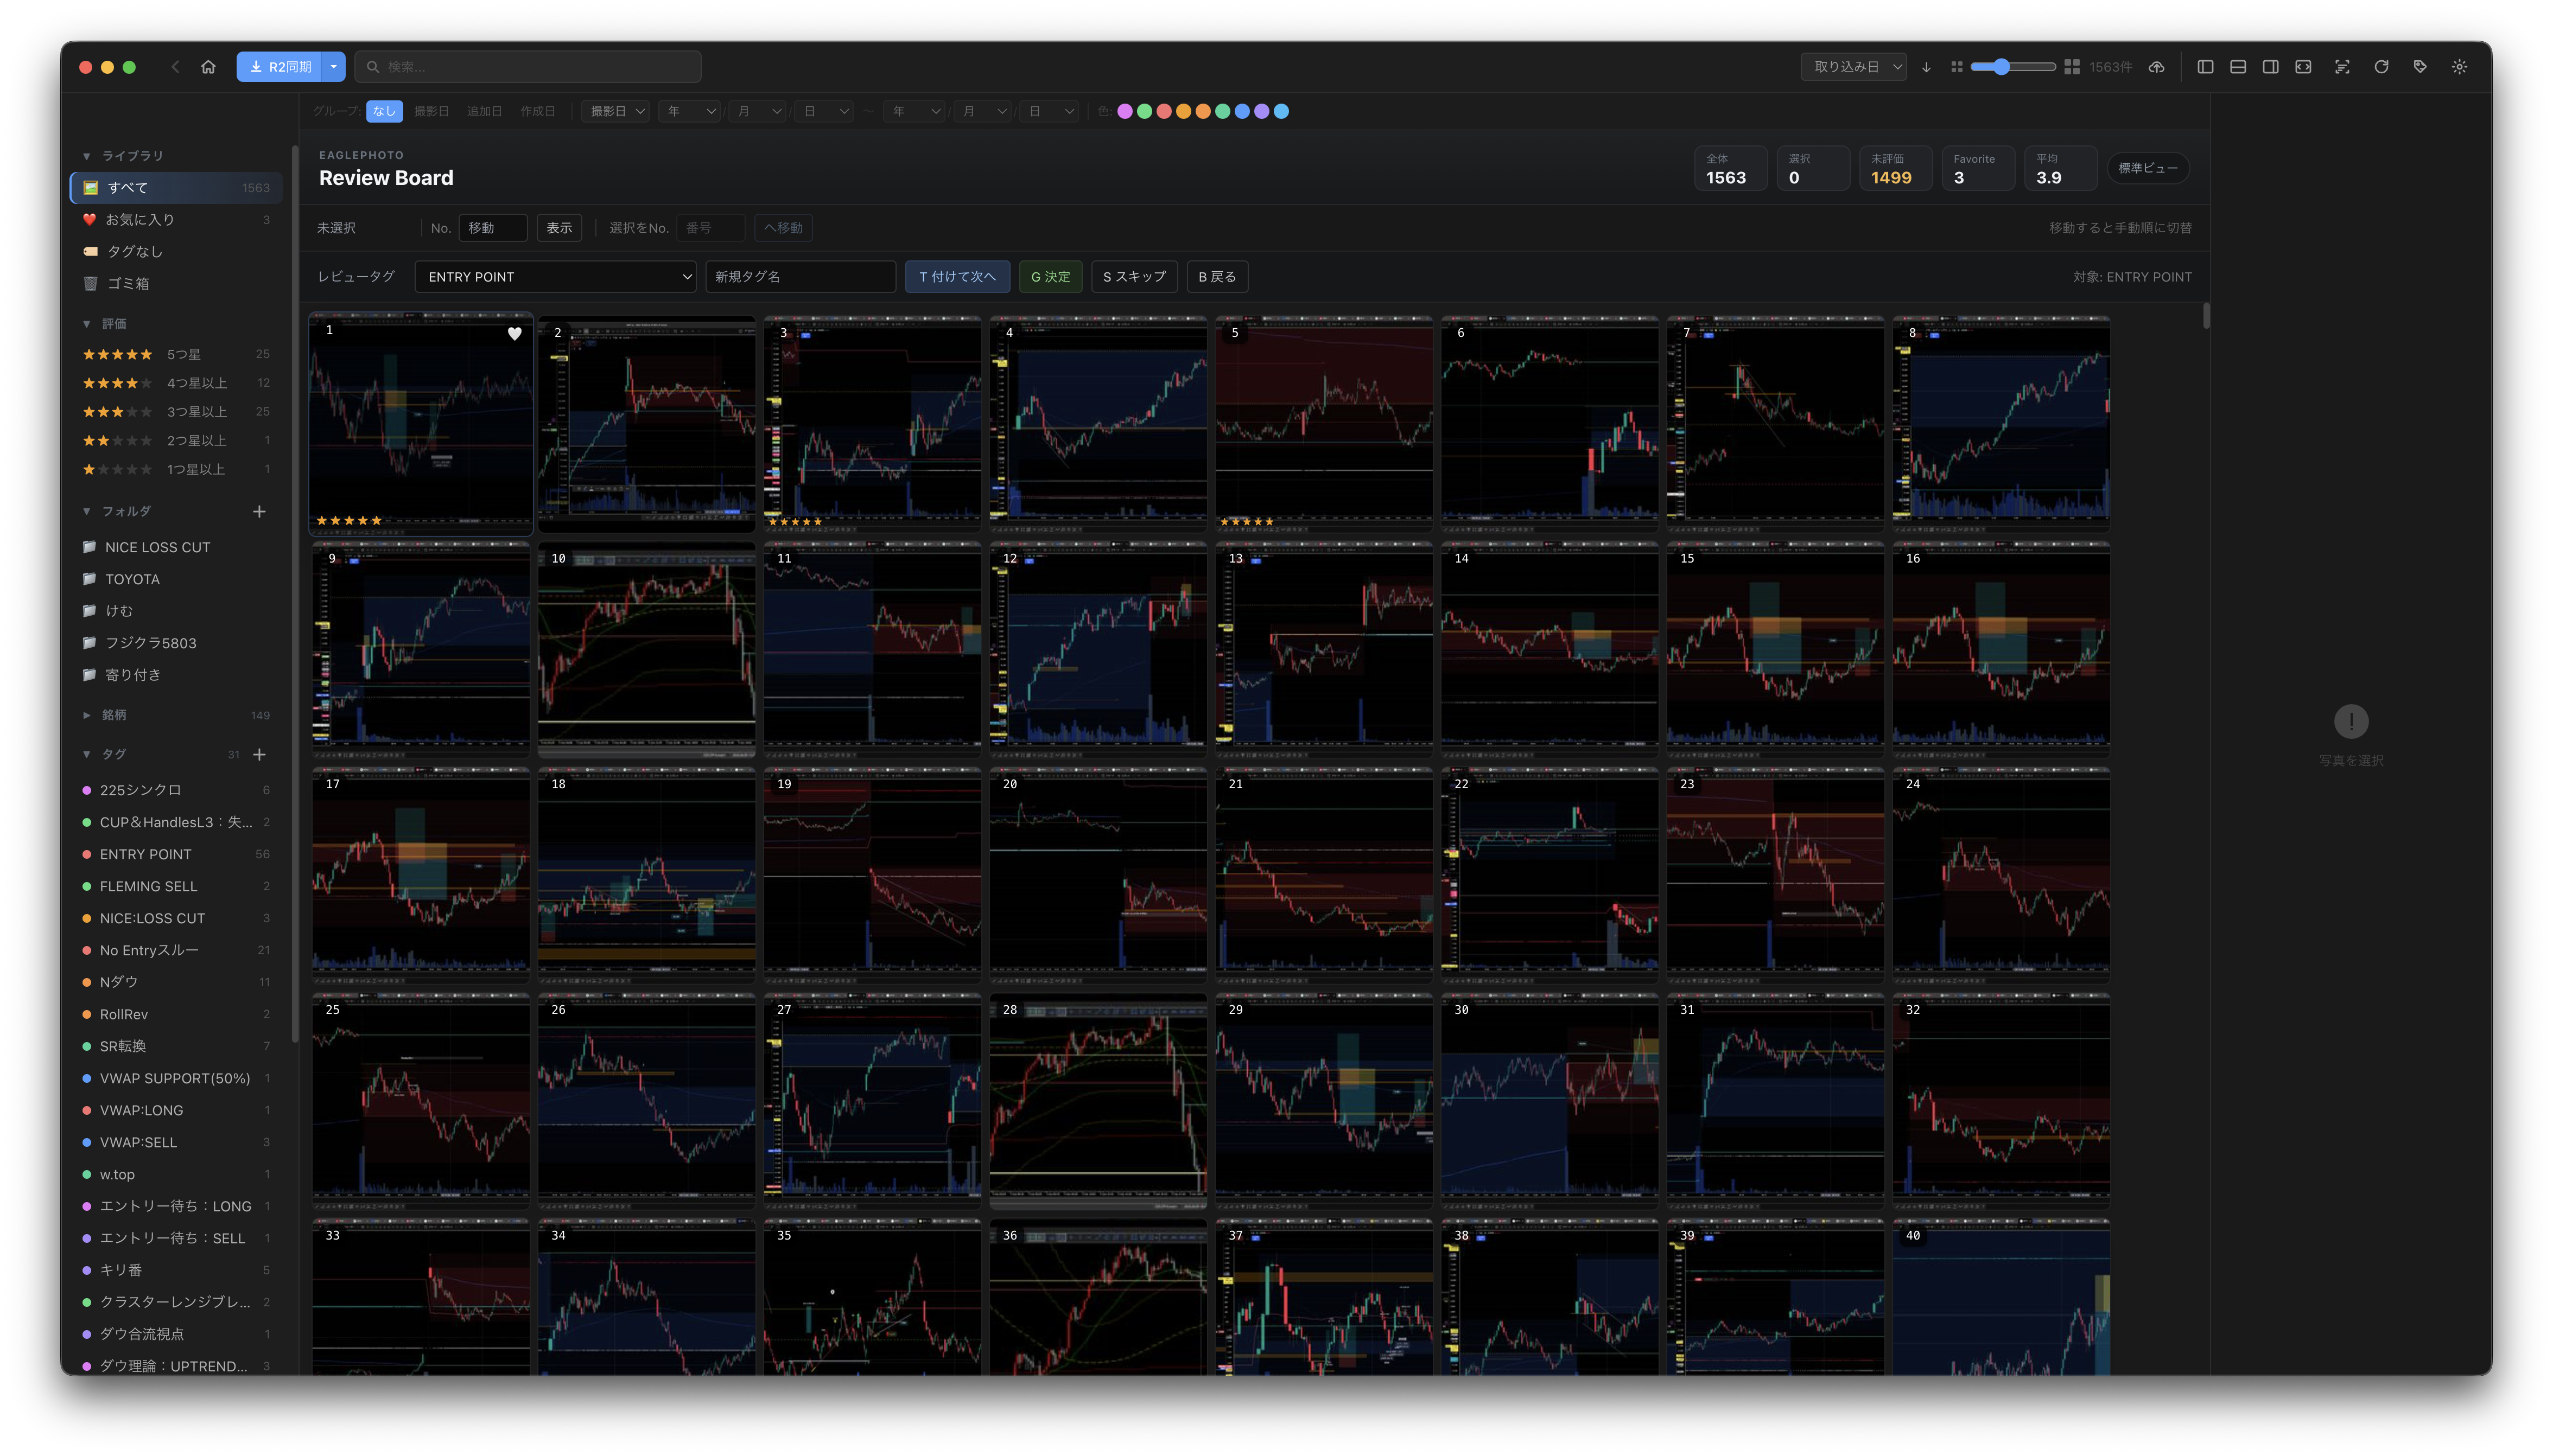Select the VWAP:LONG tag

coord(176,1110)
